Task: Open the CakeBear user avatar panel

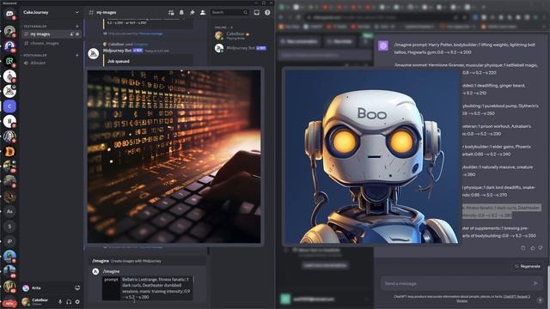Action: (26, 301)
